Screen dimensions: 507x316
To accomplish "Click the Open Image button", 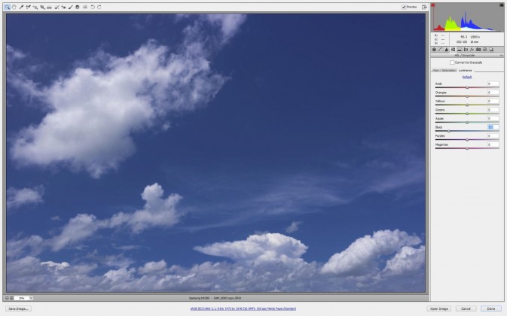I will [439, 308].
